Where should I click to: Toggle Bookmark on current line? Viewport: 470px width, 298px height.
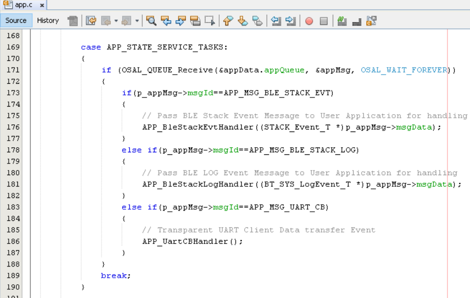pos(257,21)
